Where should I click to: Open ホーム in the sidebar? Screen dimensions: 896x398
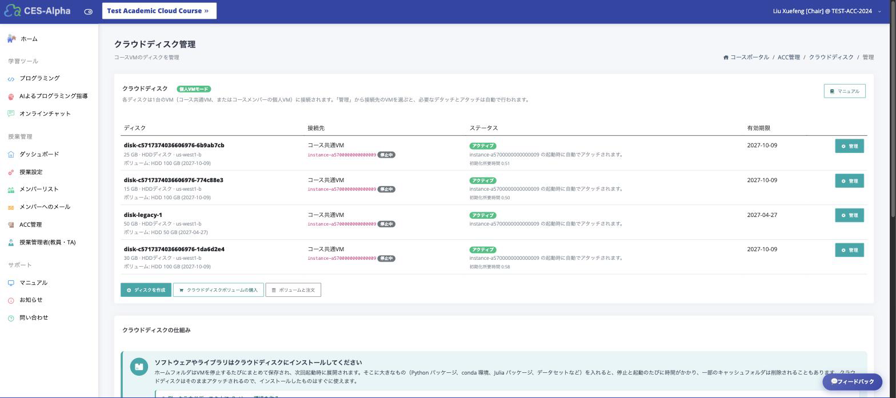pyautogui.click(x=29, y=39)
